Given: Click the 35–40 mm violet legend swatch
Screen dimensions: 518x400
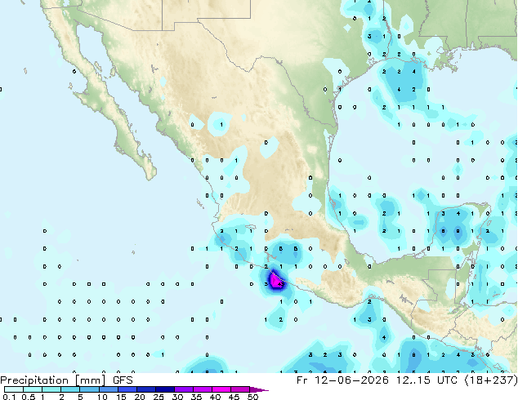Looking at the screenshot, I should tap(202, 389).
